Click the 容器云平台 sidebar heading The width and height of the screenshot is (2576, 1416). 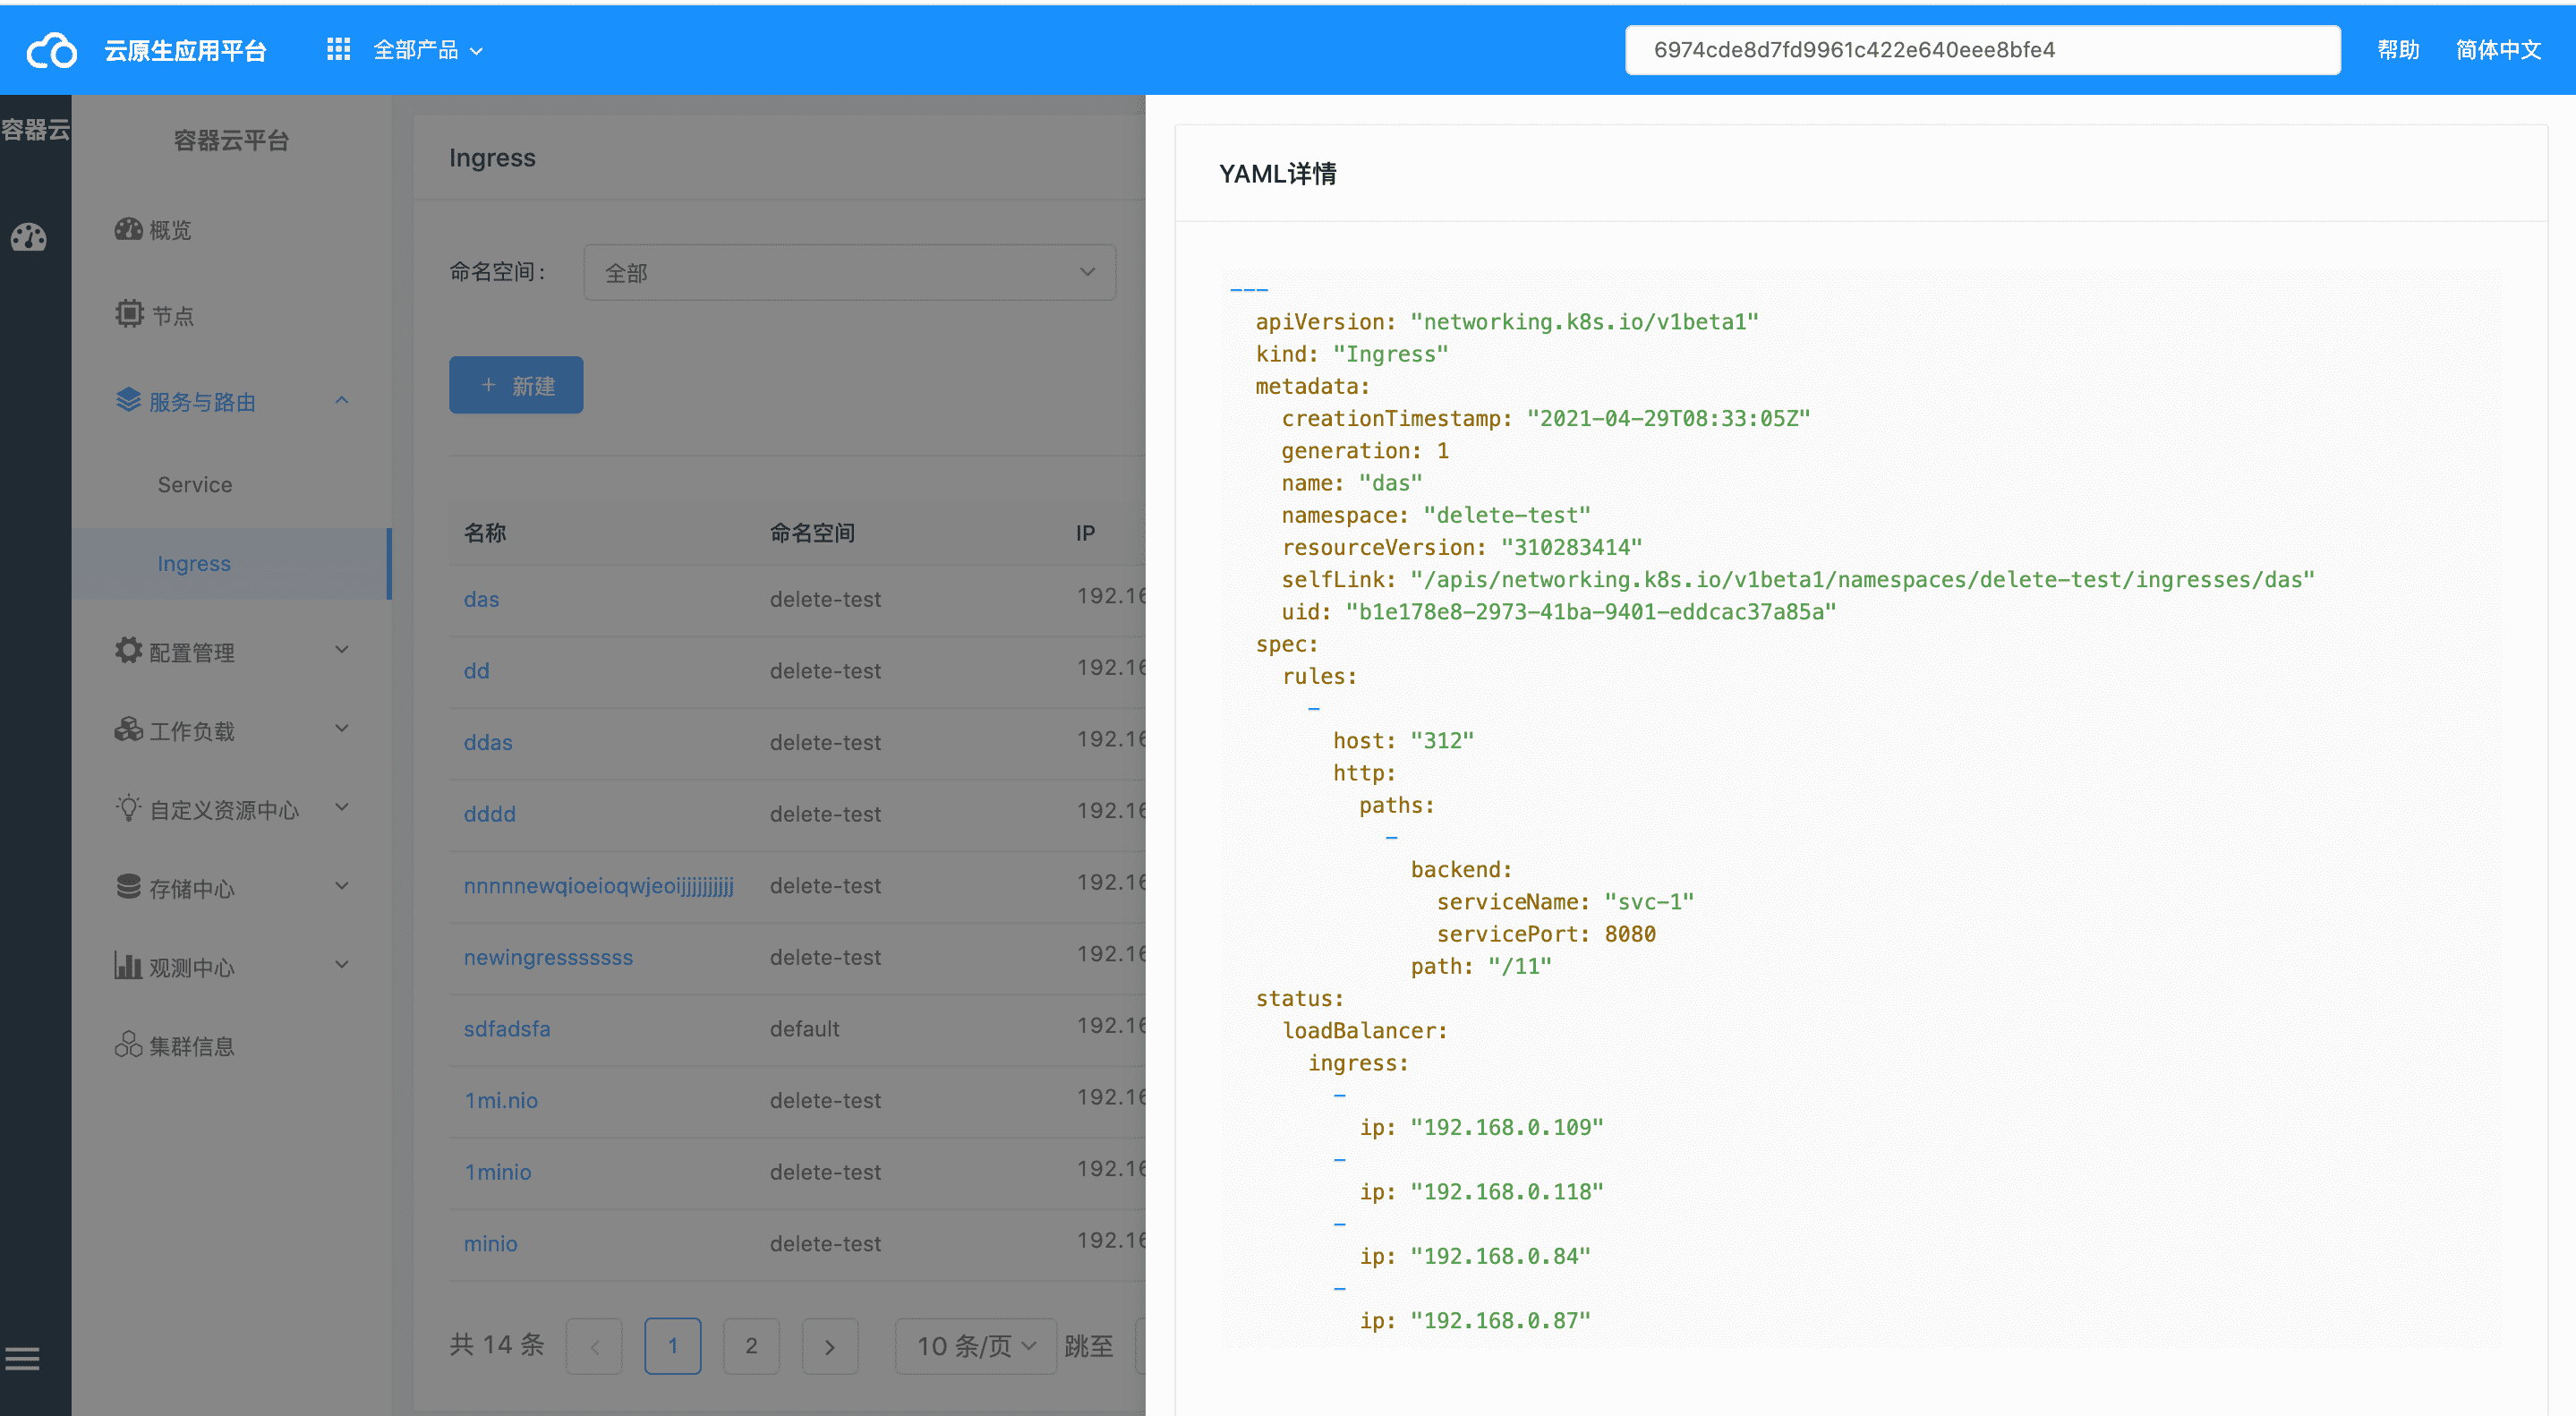[x=231, y=141]
